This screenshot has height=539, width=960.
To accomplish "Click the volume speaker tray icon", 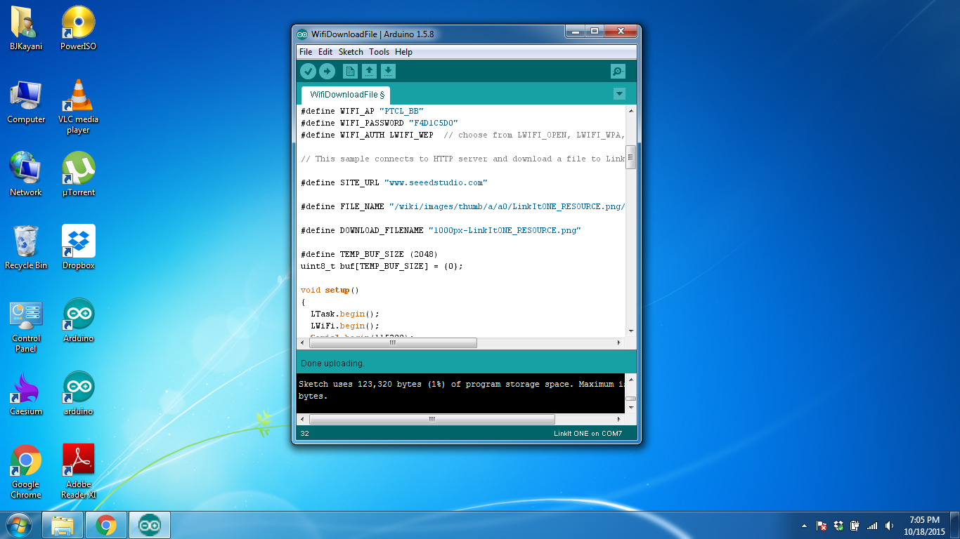I will tap(889, 525).
